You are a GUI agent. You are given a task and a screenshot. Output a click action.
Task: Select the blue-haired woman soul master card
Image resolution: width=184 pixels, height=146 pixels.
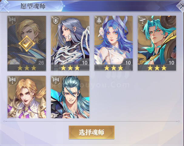pyautogui.click(x=113, y=43)
